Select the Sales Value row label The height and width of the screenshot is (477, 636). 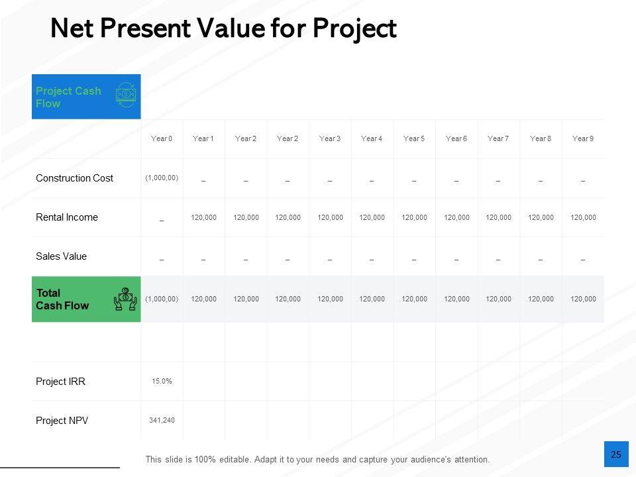coord(61,256)
